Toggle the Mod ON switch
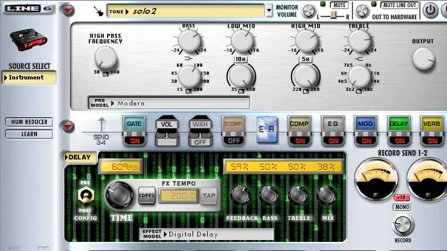Viewport: 447px width, 251px height. point(366,141)
